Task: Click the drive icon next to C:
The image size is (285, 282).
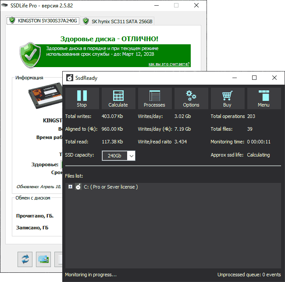Action: click(x=78, y=187)
